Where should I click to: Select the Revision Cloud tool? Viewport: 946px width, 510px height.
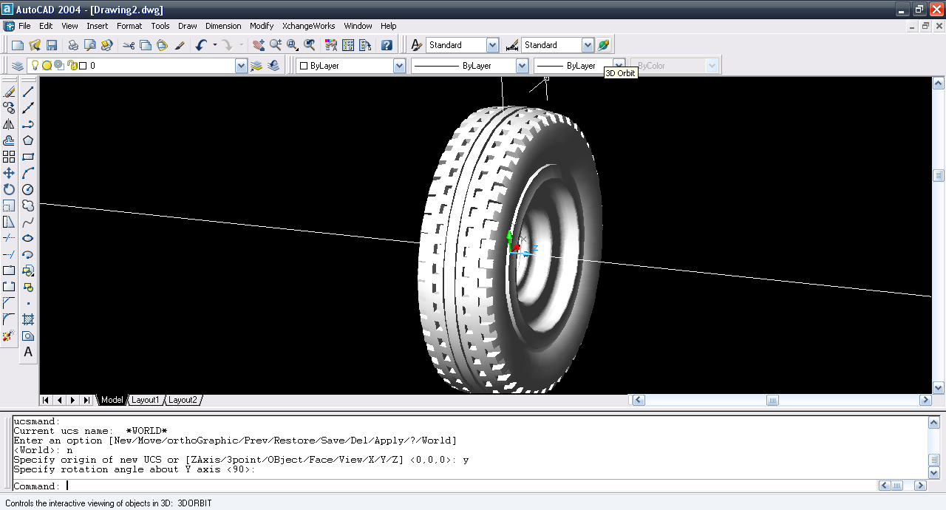pyautogui.click(x=28, y=205)
